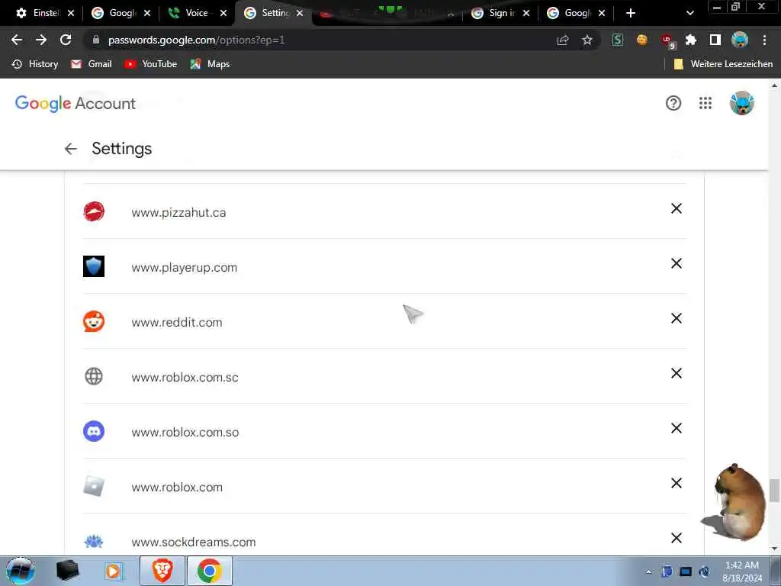Remove www.playerup.com entry
The image size is (781, 586).
(x=676, y=263)
